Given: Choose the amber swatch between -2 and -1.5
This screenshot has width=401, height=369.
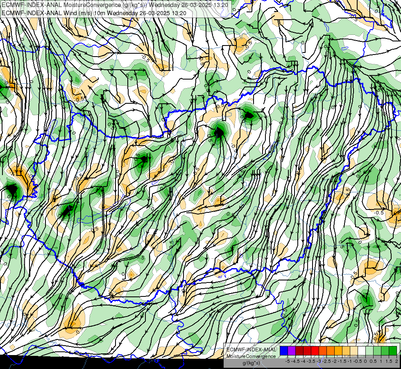Looking at the screenshot, I should tap(338, 351).
